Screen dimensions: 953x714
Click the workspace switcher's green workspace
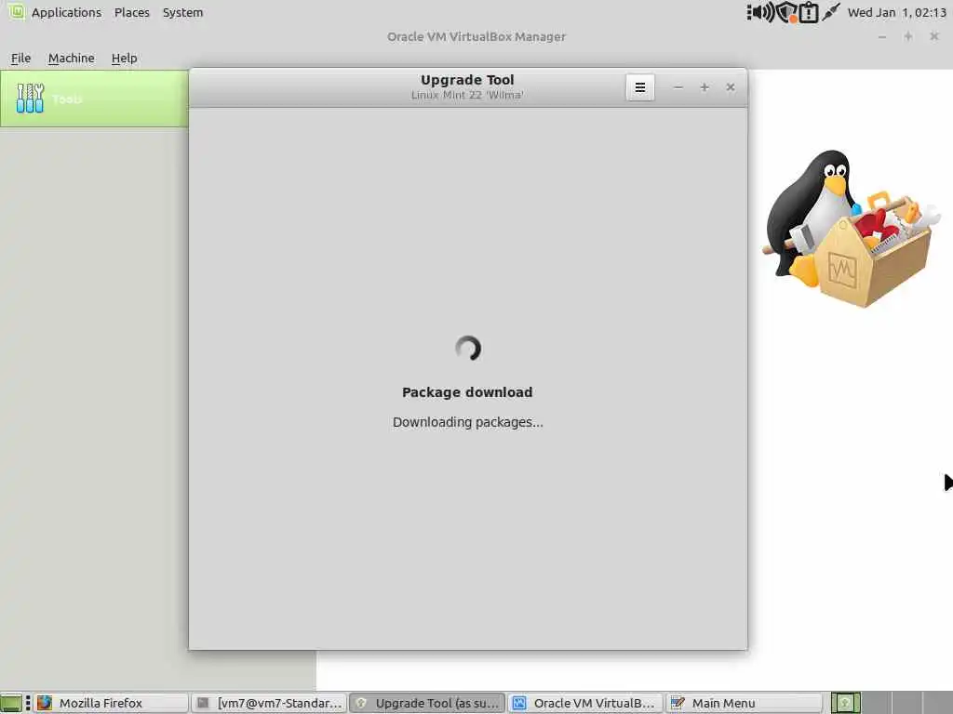coord(845,703)
